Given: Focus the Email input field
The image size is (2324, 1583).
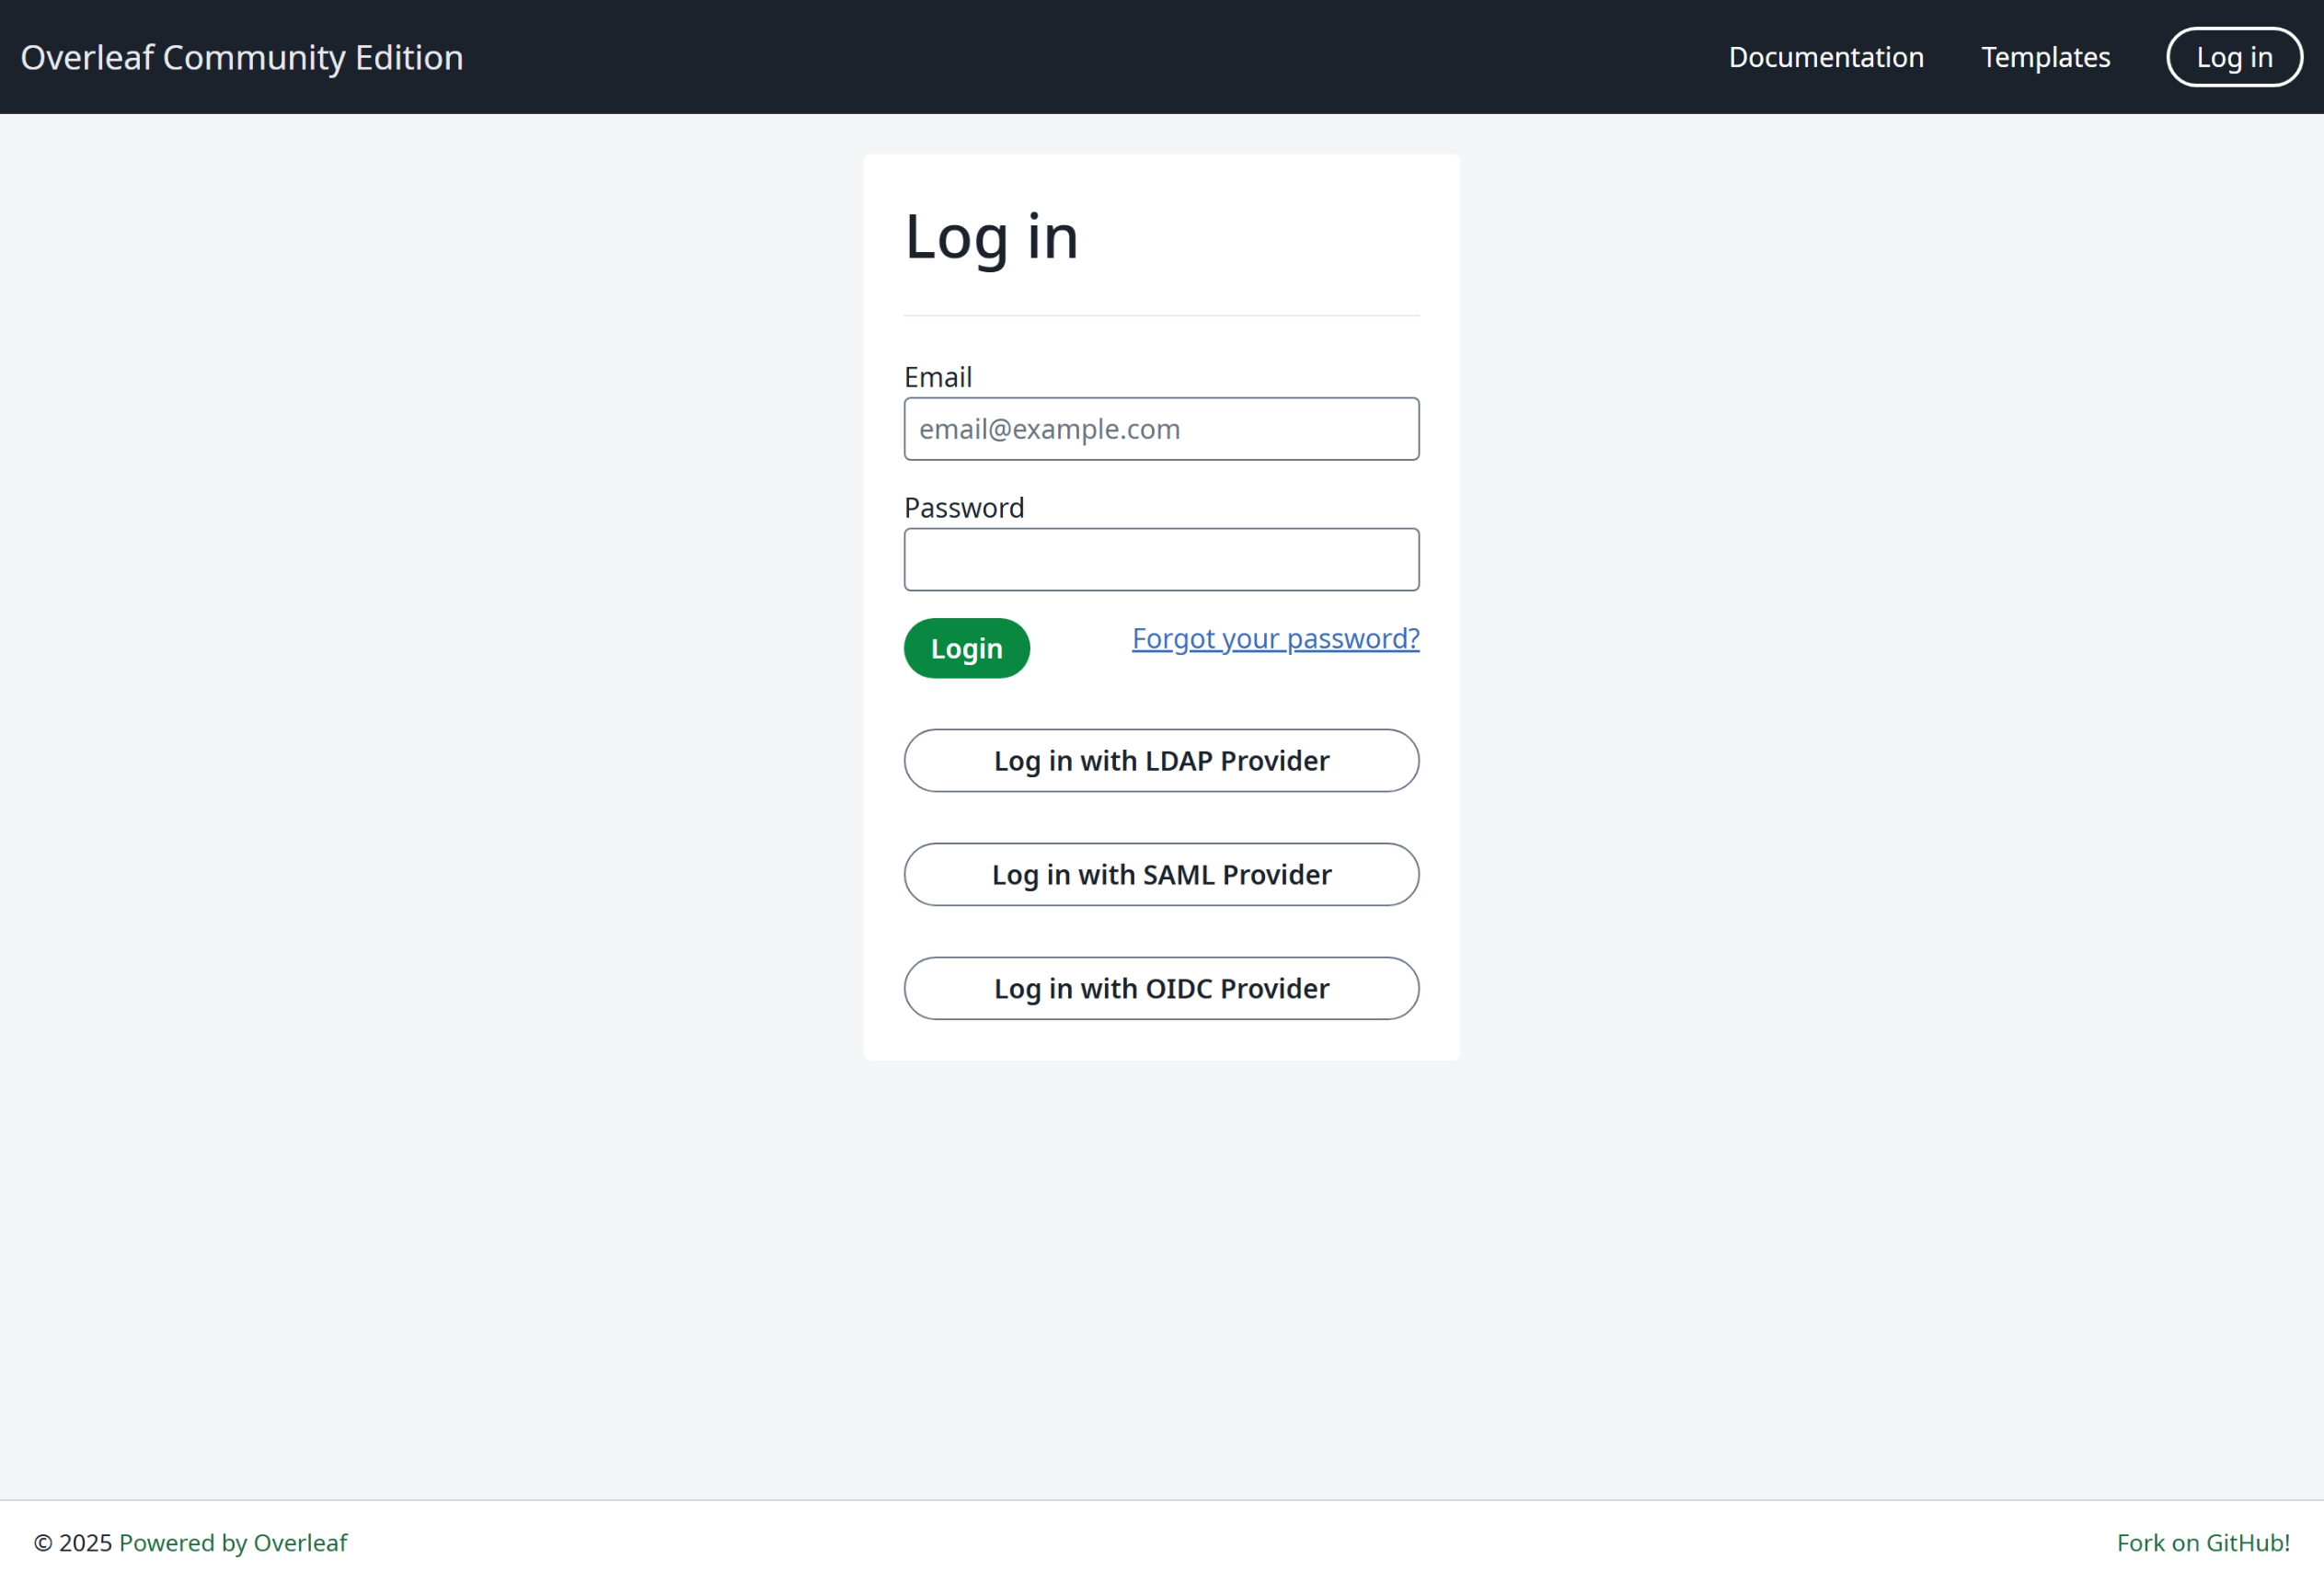Looking at the screenshot, I should [1160, 429].
